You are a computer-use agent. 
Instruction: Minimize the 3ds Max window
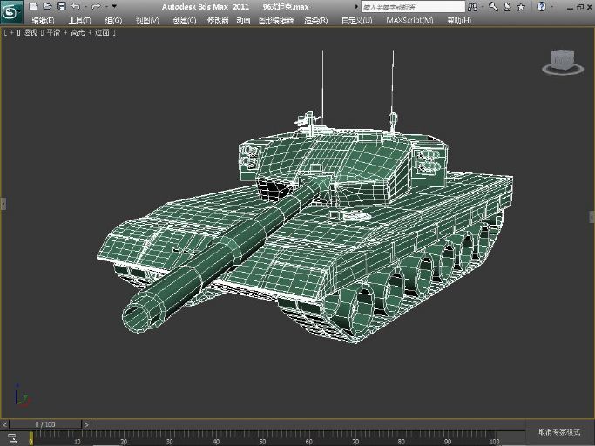coord(570,8)
